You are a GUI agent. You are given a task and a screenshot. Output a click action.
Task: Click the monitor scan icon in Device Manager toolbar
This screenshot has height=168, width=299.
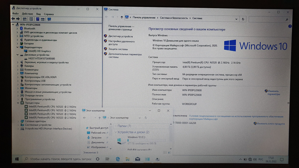click(x=49, y=19)
